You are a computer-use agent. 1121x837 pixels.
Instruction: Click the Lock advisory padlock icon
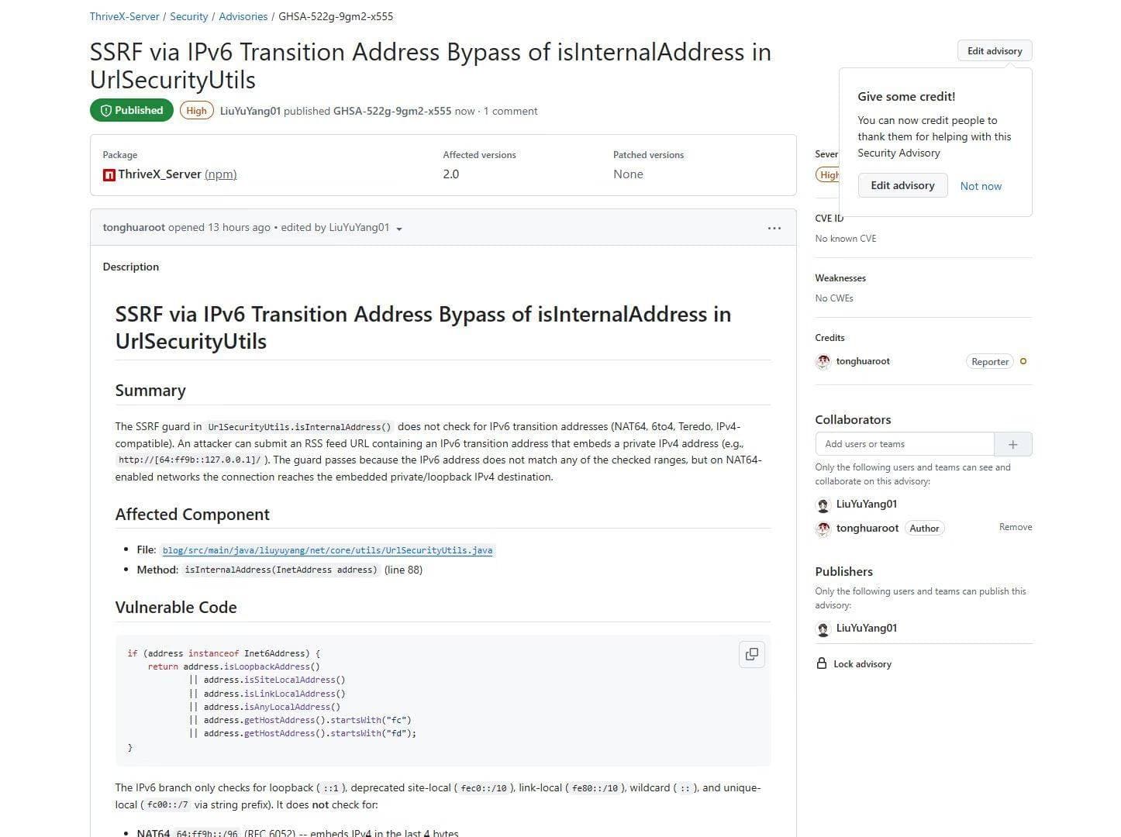point(822,663)
